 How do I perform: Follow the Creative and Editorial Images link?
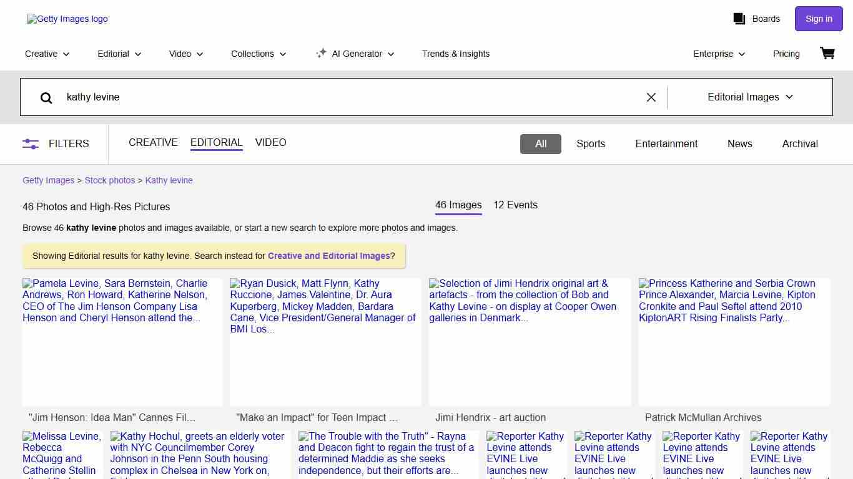pos(328,256)
